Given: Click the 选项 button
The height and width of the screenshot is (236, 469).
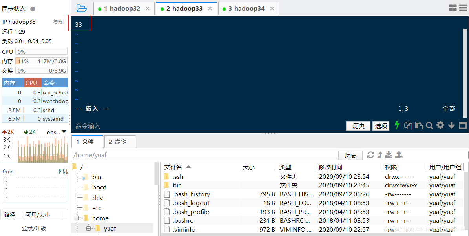Looking at the screenshot, I should [381, 126].
